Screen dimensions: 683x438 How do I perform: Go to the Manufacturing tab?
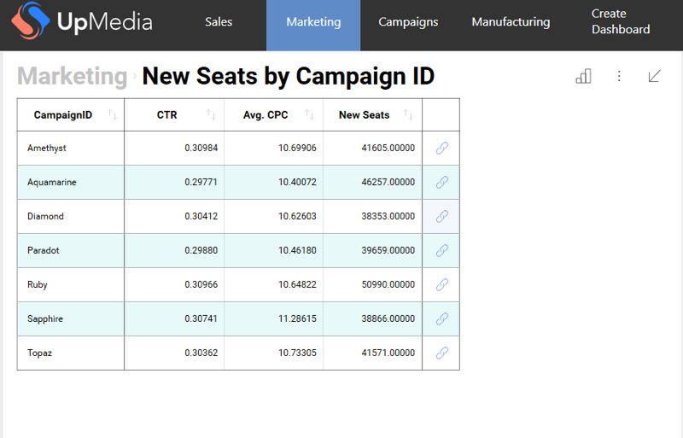[511, 22]
